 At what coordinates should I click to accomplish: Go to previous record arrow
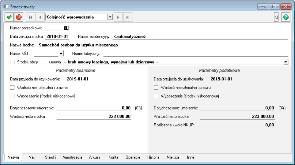pos(40,17)
